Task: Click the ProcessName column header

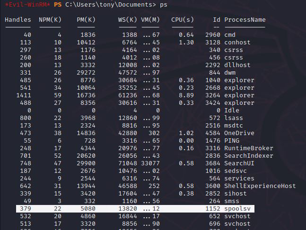Action: [245, 20]
